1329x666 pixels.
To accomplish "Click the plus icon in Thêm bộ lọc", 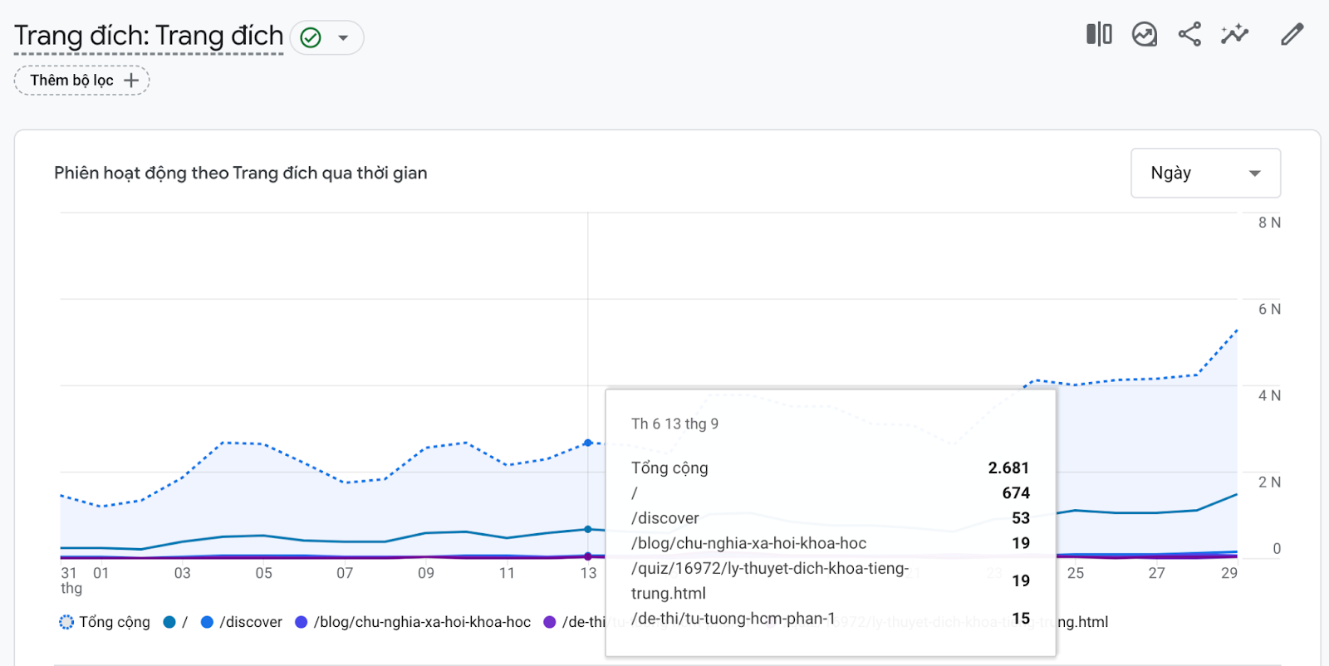I will 130,81.
